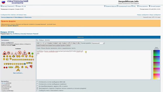163x92 pixels.
Task: Go to the board index breadcrumb link
Action: point(7,17)
